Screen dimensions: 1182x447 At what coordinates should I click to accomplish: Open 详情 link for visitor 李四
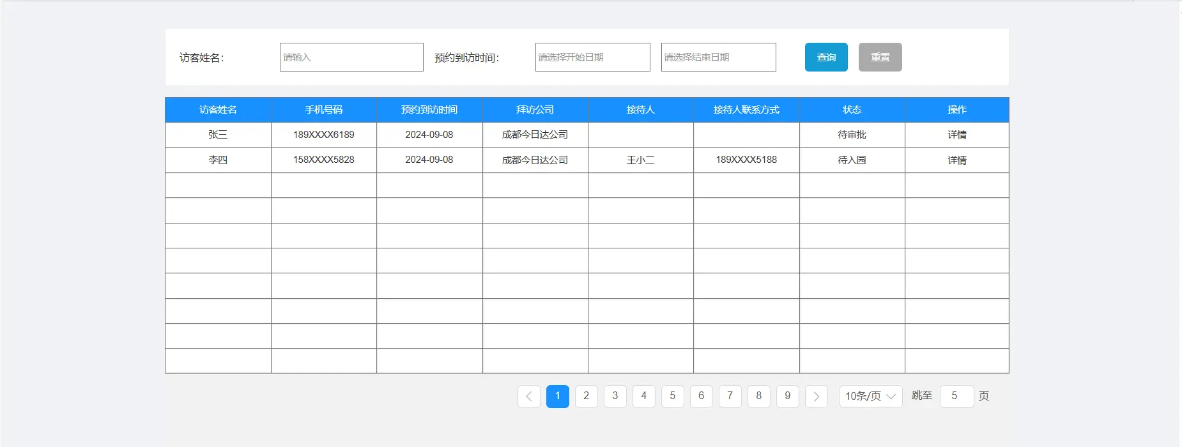956,160
